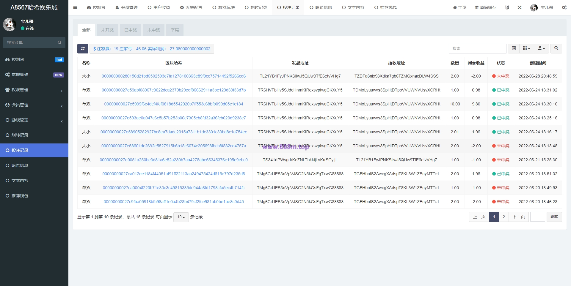This screenshot has height=286, width=571.
Task: Open the export data dropdown
Action: click(x=541, y=48)
